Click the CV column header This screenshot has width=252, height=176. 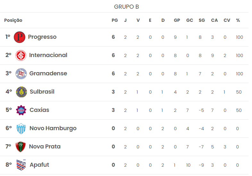click(227, 20)
